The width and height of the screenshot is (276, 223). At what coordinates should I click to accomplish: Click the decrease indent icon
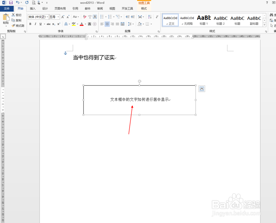tap(128, 17)
